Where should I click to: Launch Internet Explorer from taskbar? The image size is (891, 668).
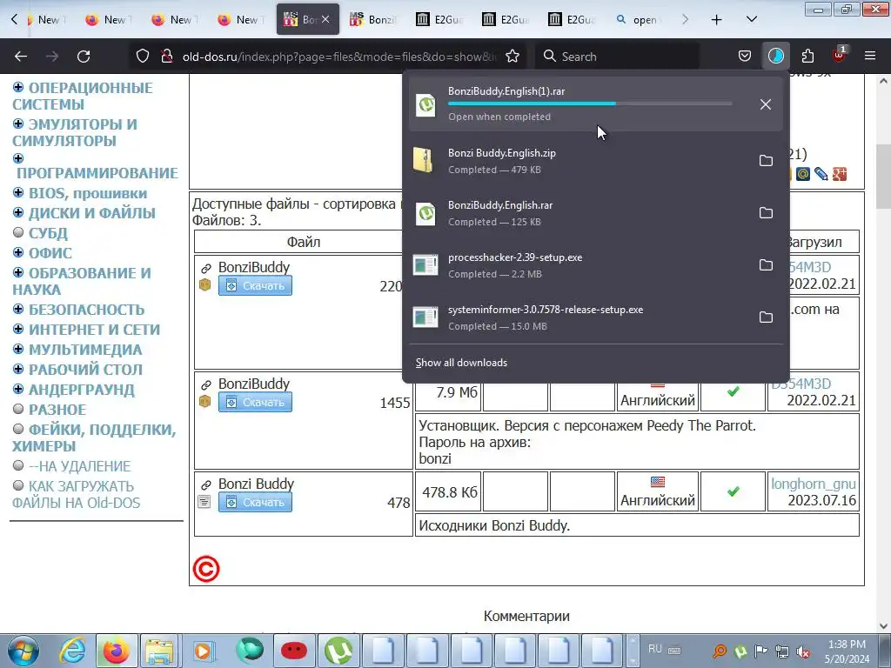(x=72, y=651)
